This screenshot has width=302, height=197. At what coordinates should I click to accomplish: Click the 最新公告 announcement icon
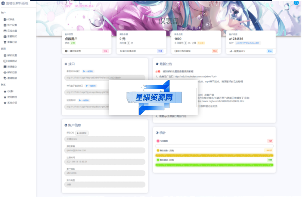(x=157, y=64)
